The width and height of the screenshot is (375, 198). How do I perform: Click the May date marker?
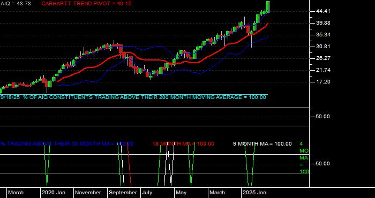pos(181,193)
